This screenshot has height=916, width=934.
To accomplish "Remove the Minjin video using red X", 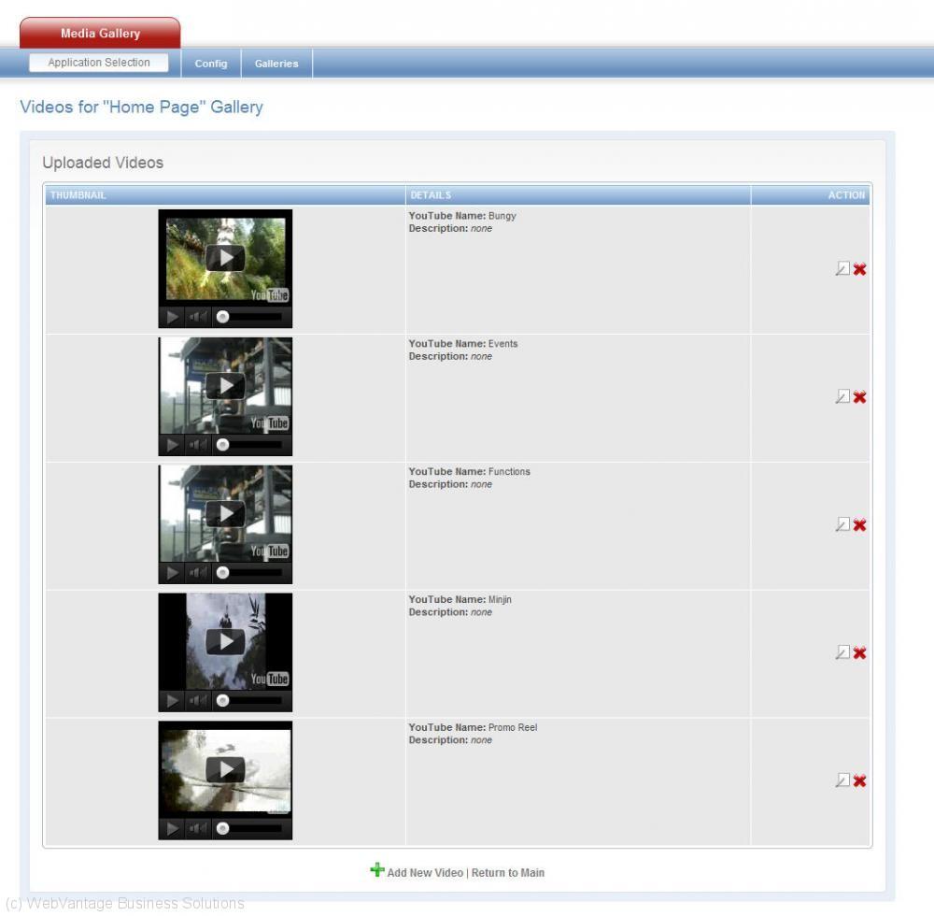I will point(859,653).
